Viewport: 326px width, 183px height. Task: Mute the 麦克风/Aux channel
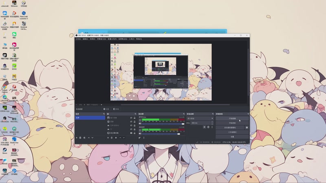click(x=140, y=124)
